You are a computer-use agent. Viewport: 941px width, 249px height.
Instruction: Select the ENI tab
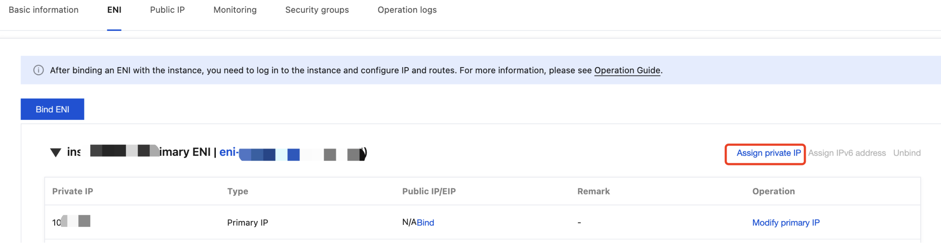tap(114, 10)
